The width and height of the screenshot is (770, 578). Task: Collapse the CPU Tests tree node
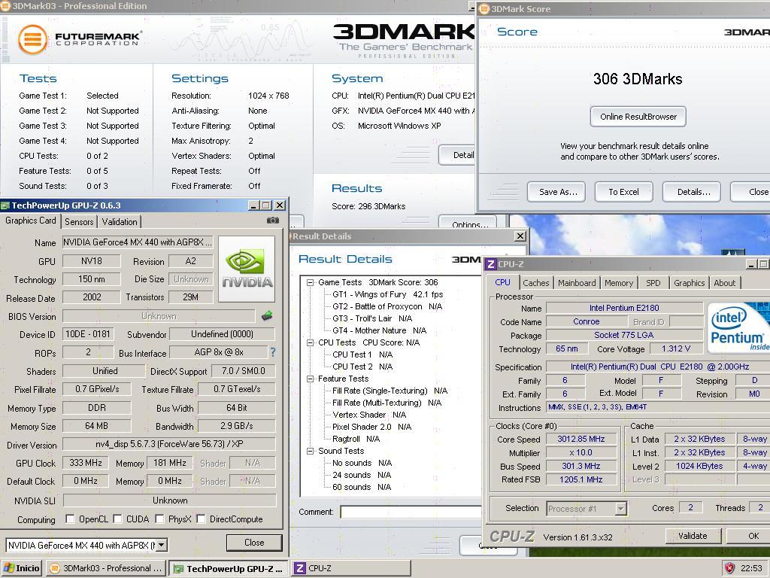click(310, 342)
